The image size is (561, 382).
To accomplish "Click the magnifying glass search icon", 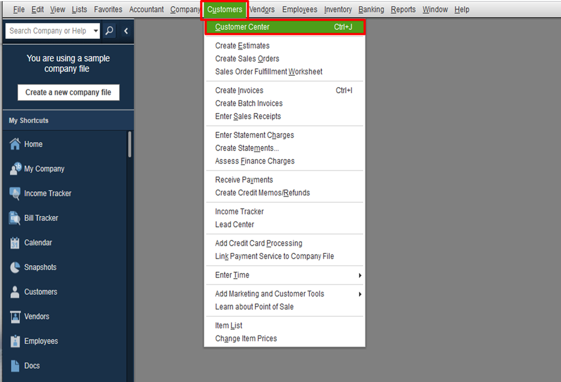I will (110, 31).
